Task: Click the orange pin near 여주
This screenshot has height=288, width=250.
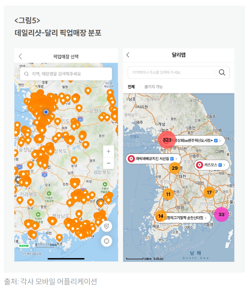Action: (x=57, y=121)
